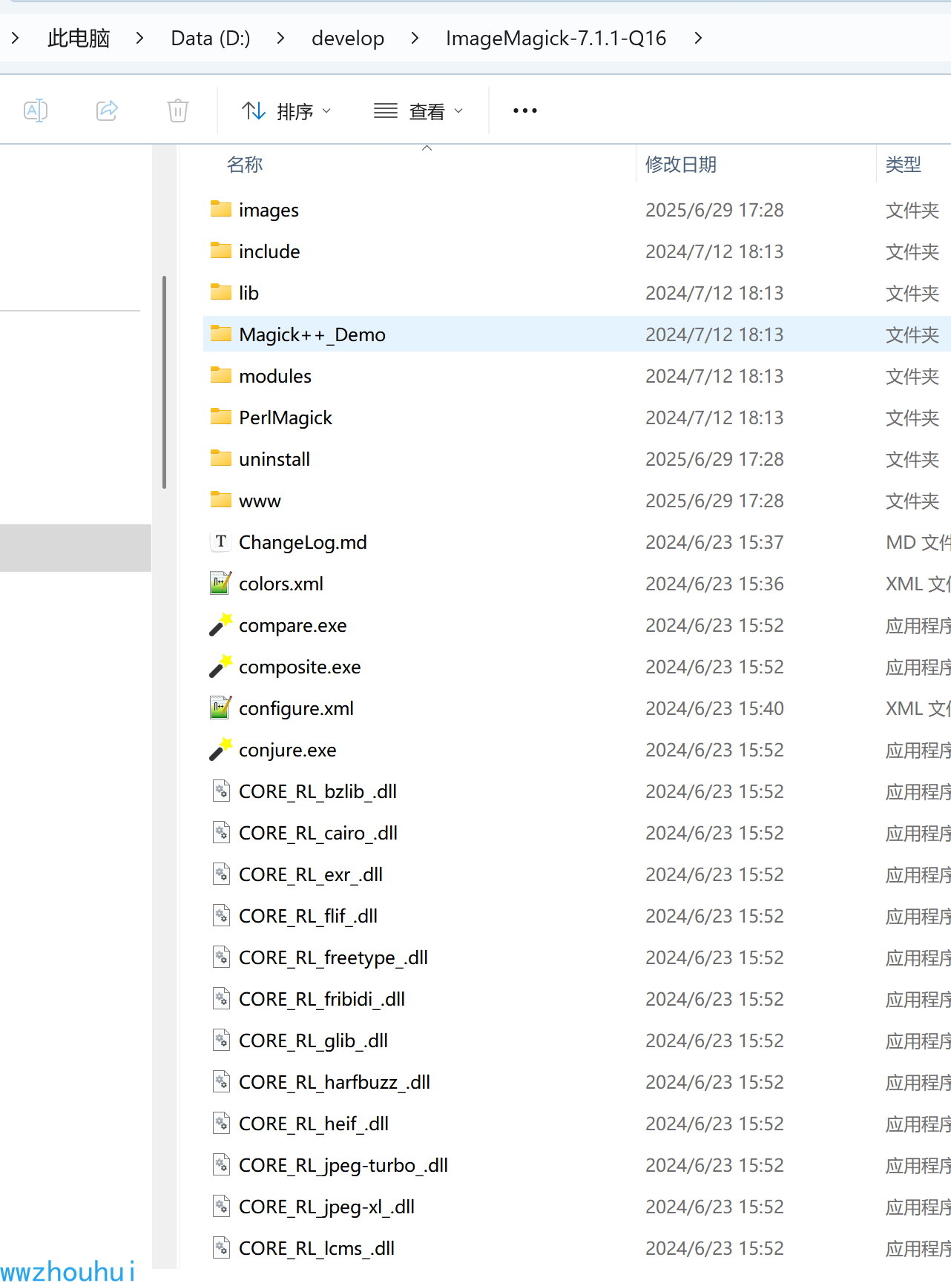
Task: Click the highlighted item in the navigation pane
Action: 76,548
